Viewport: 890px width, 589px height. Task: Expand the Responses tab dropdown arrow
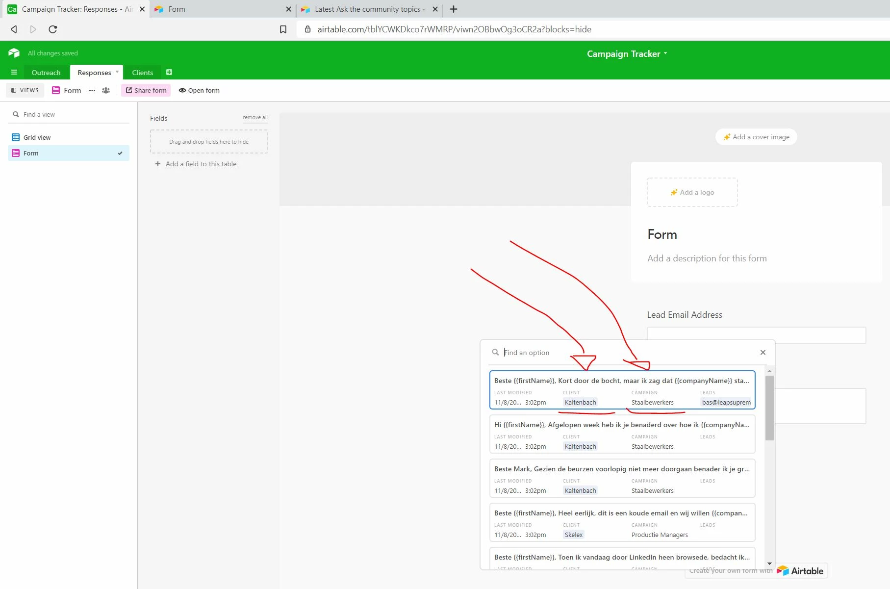[117, 72]
